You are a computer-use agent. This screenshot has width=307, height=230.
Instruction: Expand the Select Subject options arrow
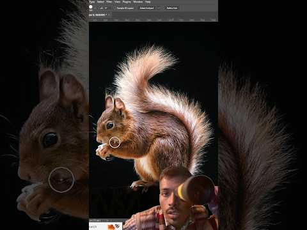(x=159, y=8)
